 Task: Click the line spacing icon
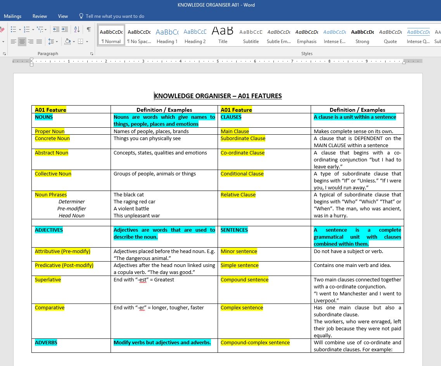[51, 42]
